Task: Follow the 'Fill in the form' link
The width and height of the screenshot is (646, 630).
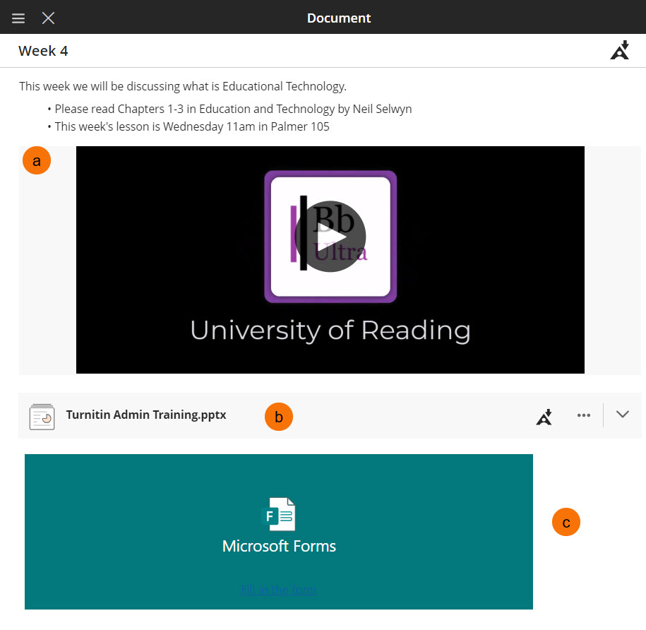Action: 278,590
